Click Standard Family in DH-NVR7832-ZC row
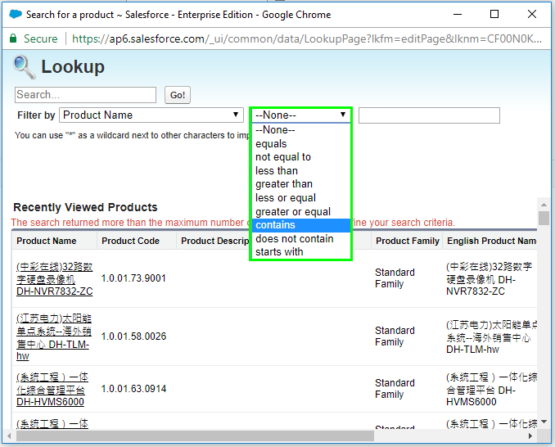This screenshot has width=555, height=447. coord(395,278)
